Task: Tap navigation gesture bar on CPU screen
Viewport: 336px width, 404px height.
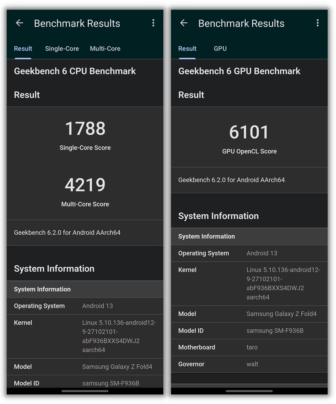Action: pos(85,391)
